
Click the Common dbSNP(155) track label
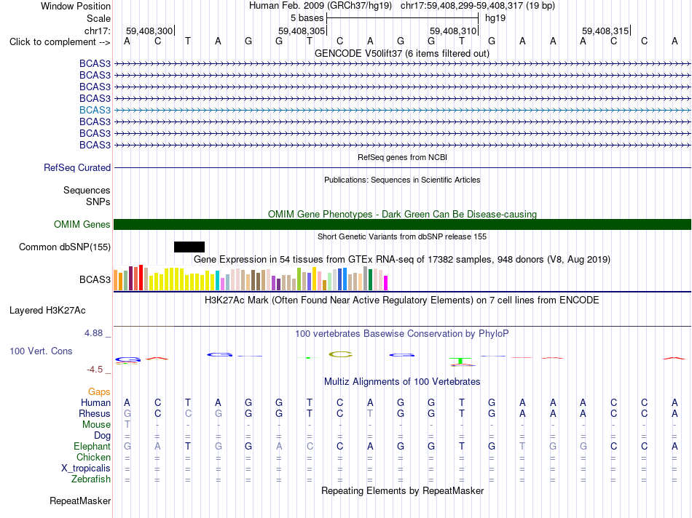[64, 247]
